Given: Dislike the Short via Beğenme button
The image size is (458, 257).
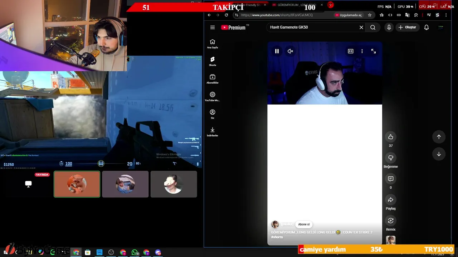Looking at the screenshot, I should (x=391, y=158).
